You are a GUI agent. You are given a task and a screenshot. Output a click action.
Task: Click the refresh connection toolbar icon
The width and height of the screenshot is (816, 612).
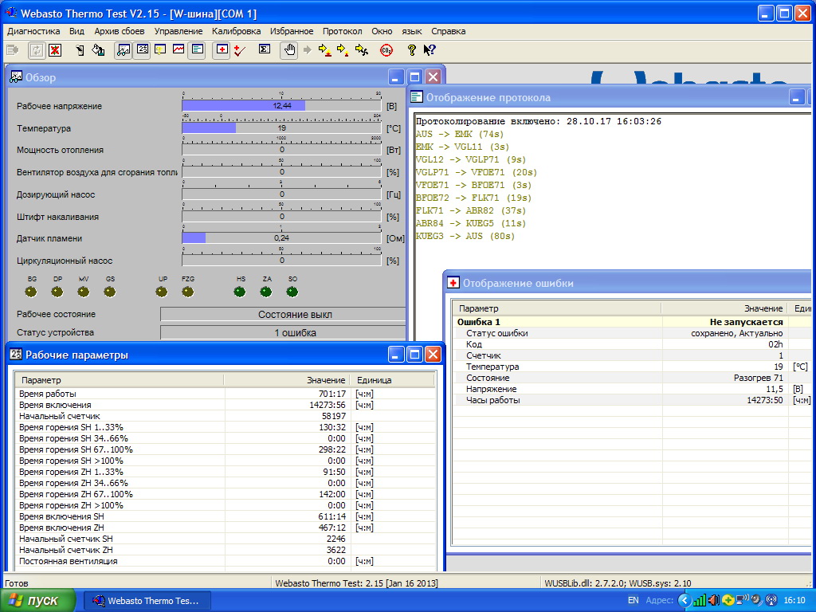tap(37, 50)
